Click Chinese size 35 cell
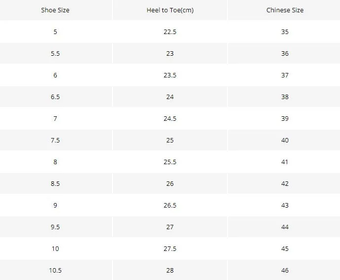340x280 pixels. pyautogui.click(x=285, y=32)
